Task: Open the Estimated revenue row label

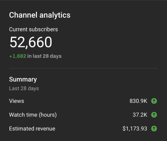Action: coord(32,129)
